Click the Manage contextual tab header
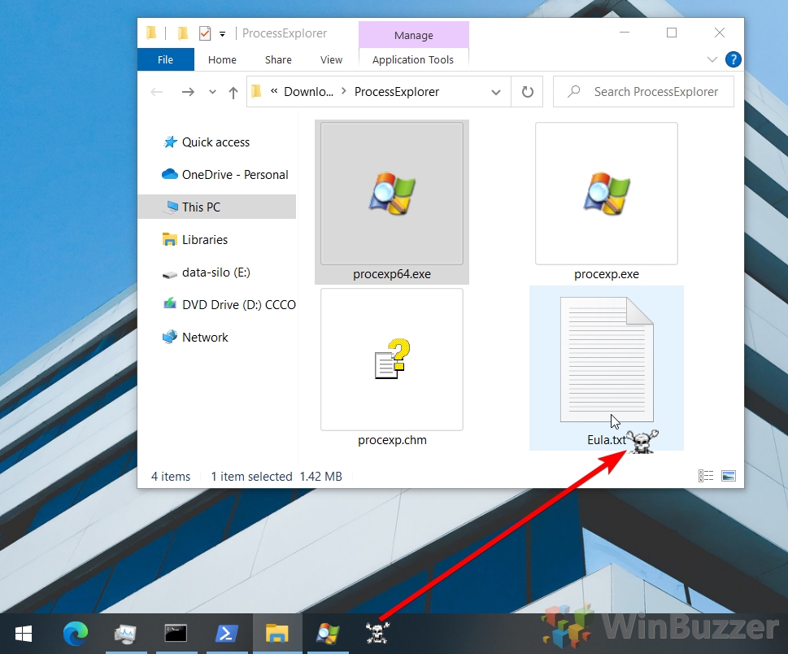The width and height of the screenshot is (788, 654). 414,35
